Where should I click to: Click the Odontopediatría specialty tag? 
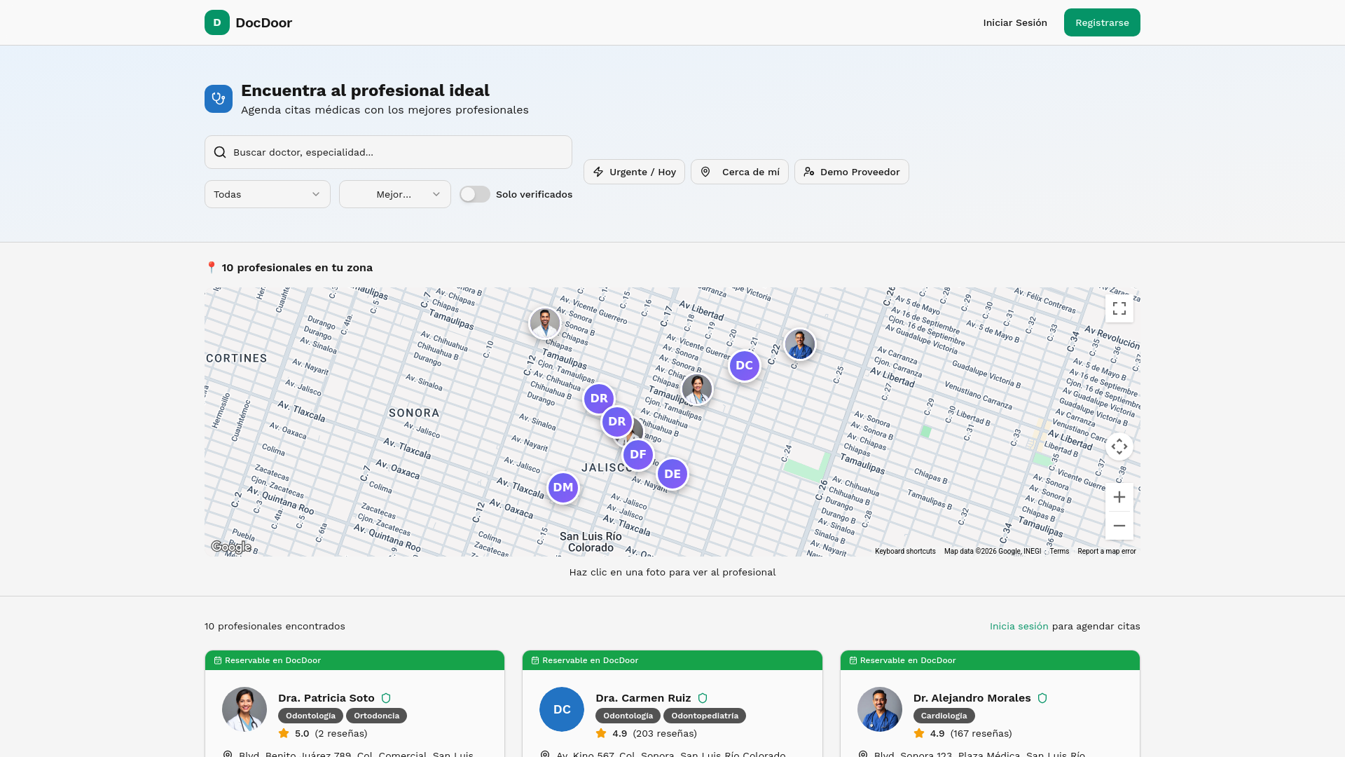coord(705,716)
